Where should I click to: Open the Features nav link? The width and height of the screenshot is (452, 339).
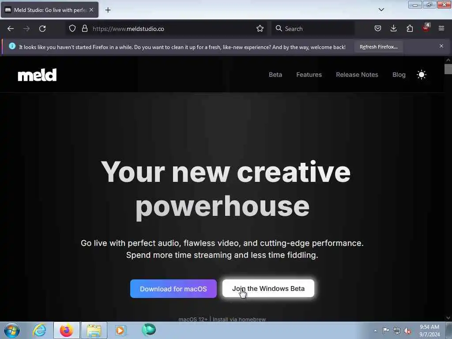309,75
